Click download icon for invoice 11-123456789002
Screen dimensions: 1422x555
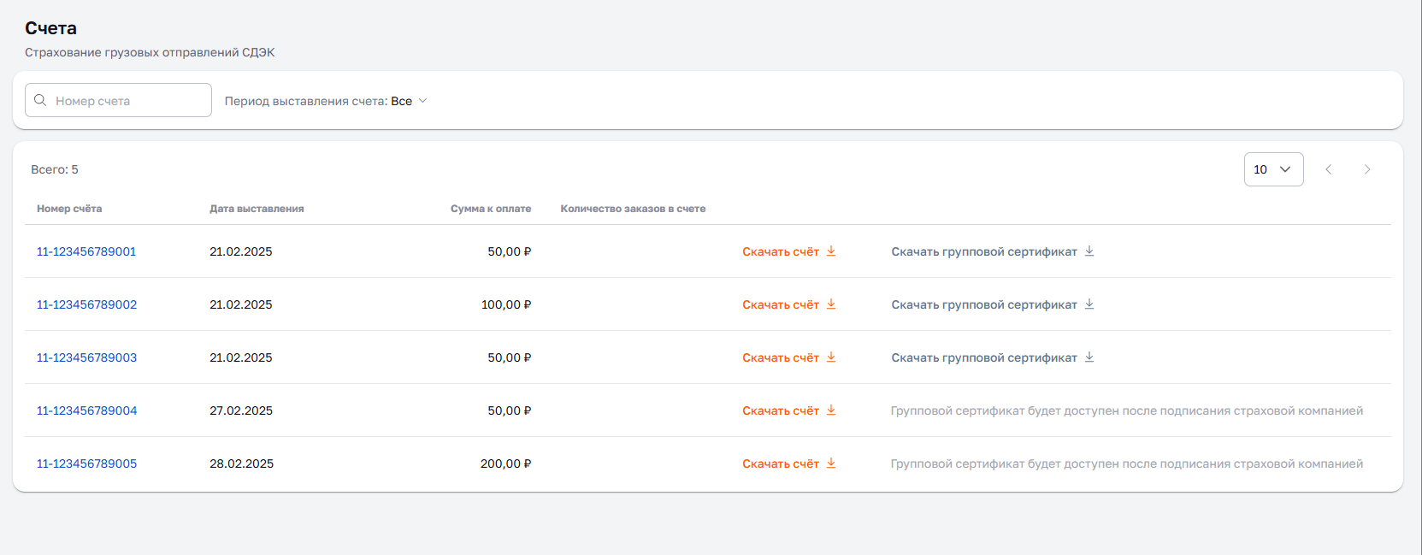pyautogui.click(x=831, y=304)
